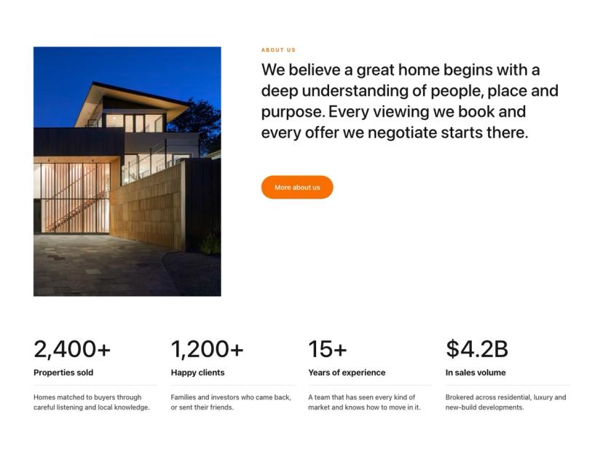Click the Brokered across residential description
This screenshot has height=459, width=603.
[x=505, y=402]
